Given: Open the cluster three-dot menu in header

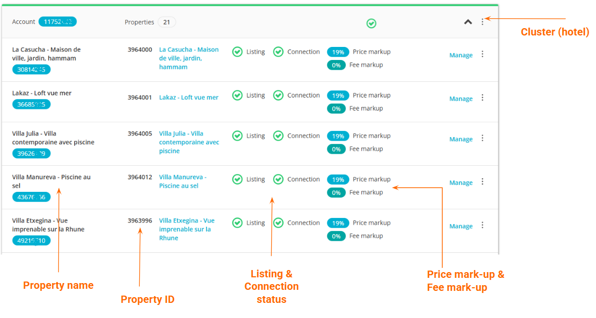Looking at the screenshot, I should pyautogui.click(x=482, y=22).
